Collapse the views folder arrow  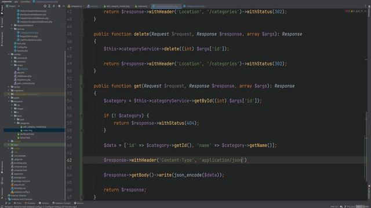(x=12, y=116)
